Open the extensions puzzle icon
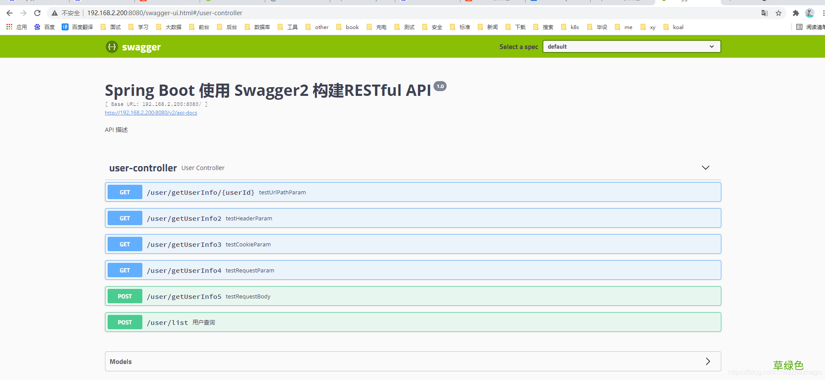The image size is (825, 380). 795,13
